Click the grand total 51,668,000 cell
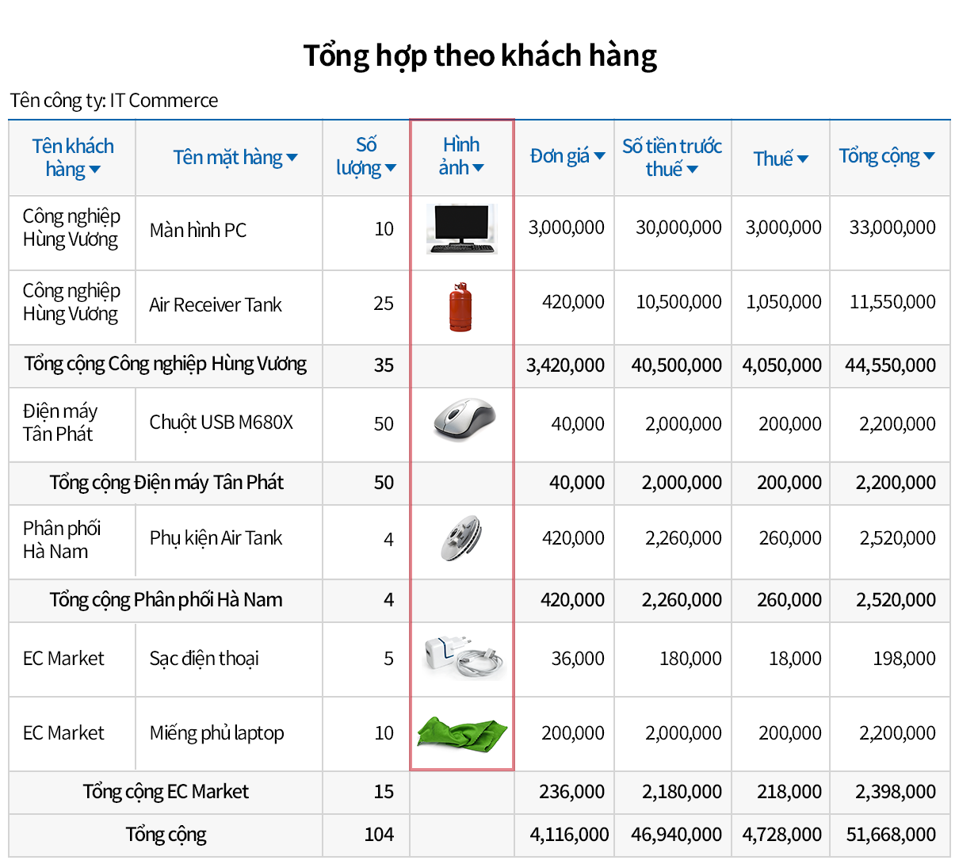Screen dimensions: 959x864 (891, 835)
